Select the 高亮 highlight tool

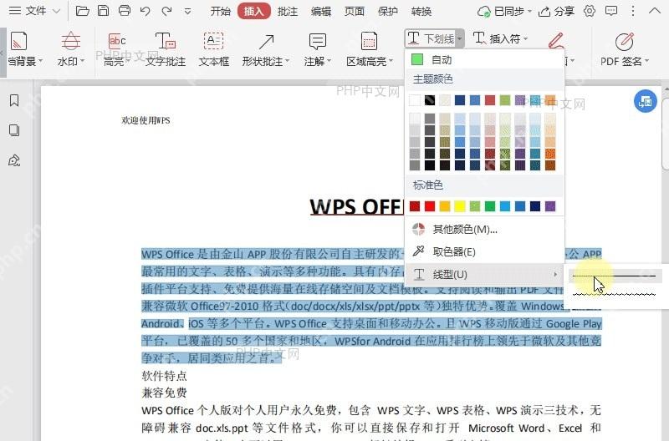click(x=116, y=49)
